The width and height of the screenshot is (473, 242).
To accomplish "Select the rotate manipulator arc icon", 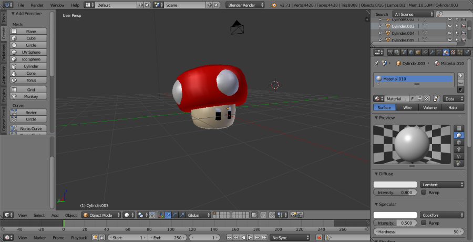I will pyautogui.click(x=175, y=215).
